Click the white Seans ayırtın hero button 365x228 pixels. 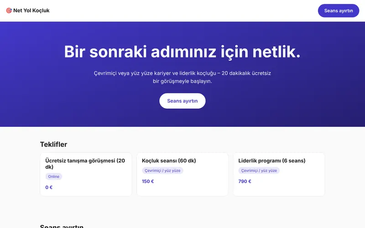pyautogui.click(x=182, y=101)
